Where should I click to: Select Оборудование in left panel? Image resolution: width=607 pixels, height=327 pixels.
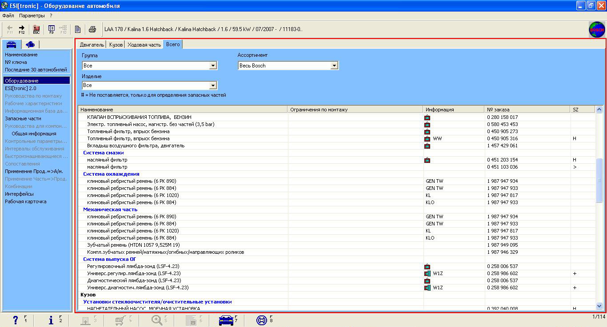(36, 81)
